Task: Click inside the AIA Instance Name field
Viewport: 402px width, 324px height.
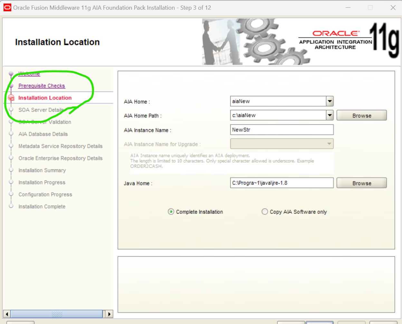Action: 282,129
